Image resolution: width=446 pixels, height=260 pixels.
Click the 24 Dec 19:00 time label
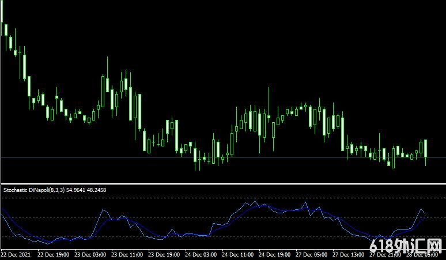[x=275, y=254]
